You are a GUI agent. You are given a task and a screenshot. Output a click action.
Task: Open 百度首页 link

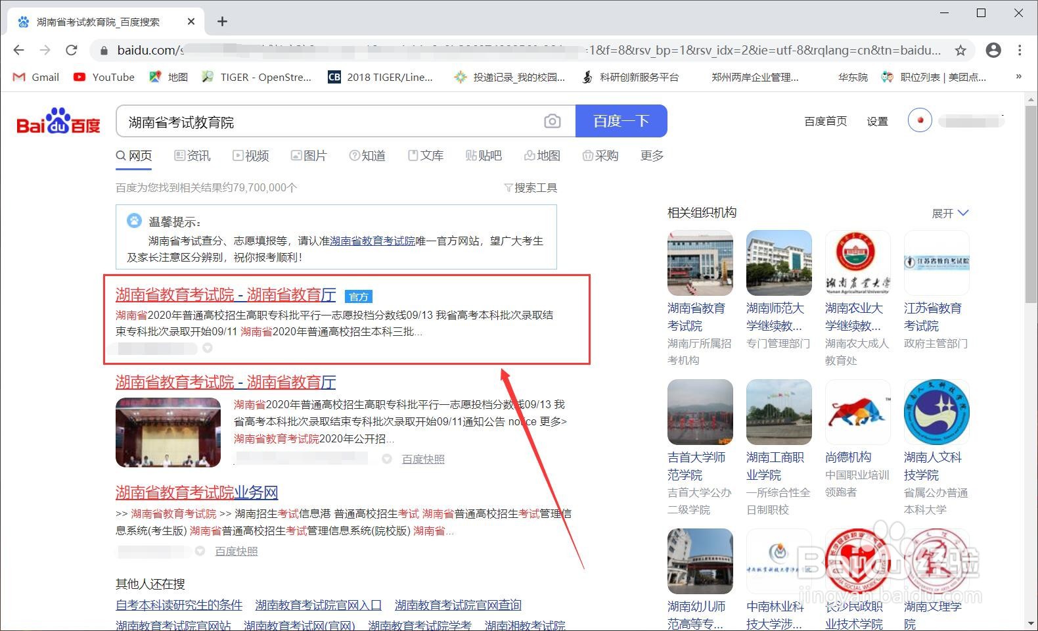tap(825, 121)
